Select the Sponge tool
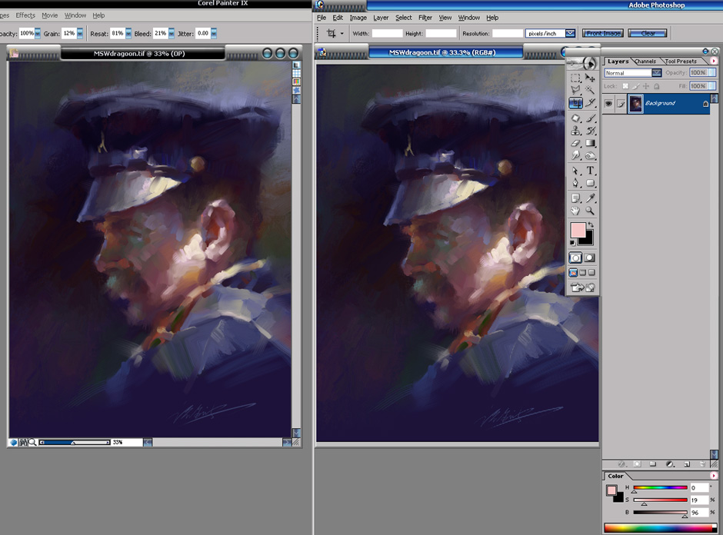723x535 pixels. (590, 156)
